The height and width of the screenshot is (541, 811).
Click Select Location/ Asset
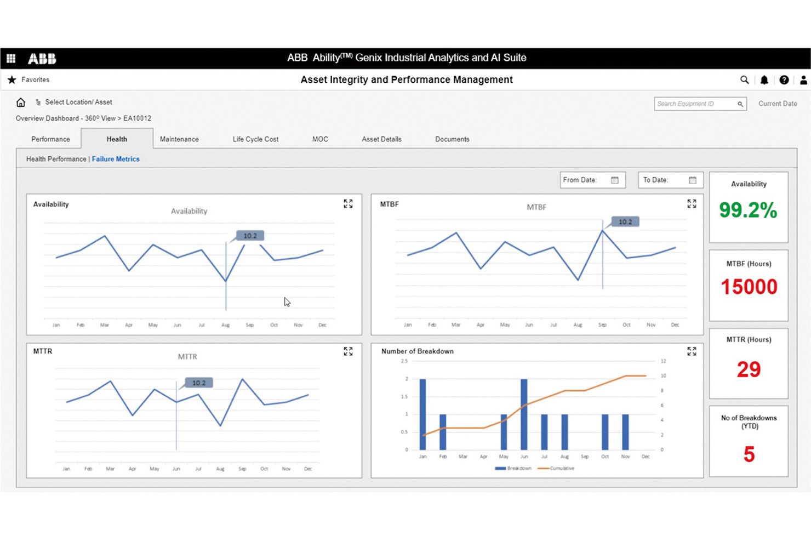pyautogui.click(x=78, y=102)
